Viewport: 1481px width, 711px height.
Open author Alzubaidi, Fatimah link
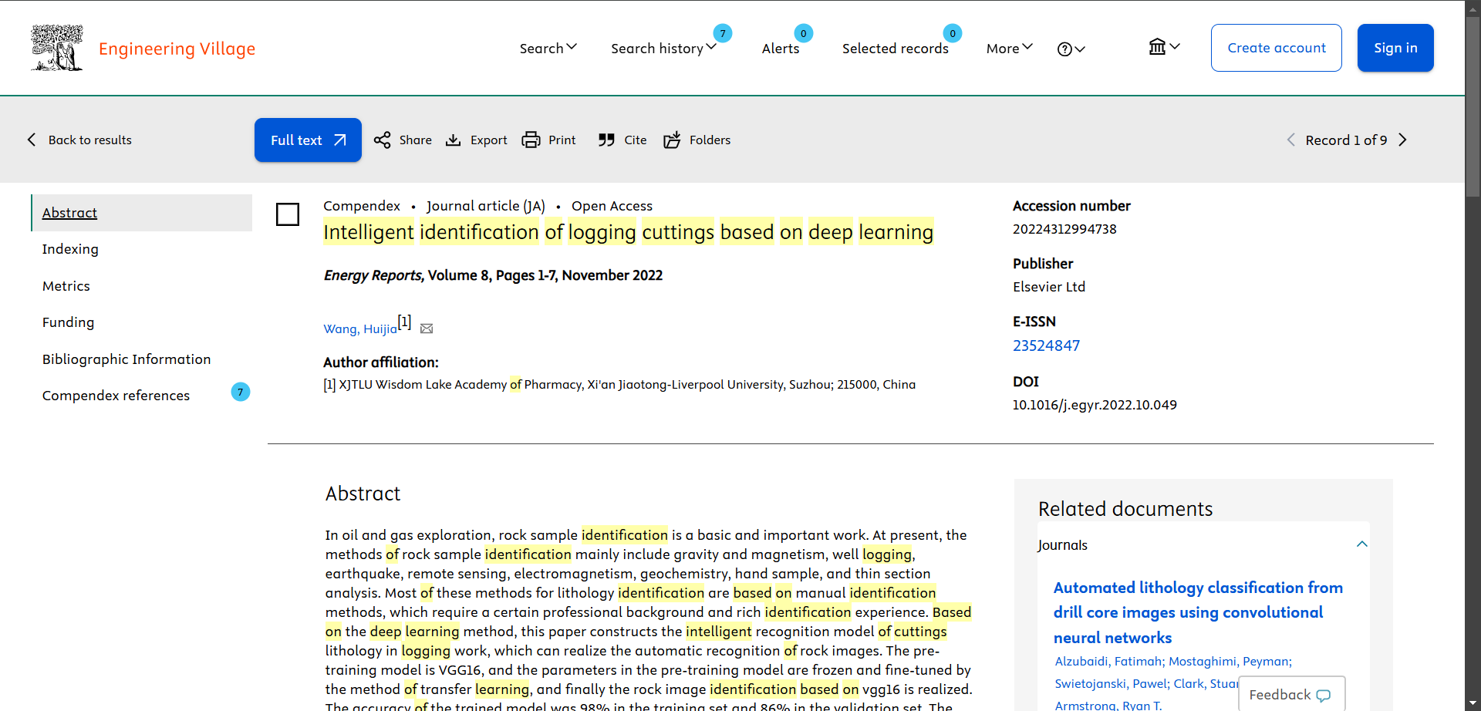[1108, 661]
